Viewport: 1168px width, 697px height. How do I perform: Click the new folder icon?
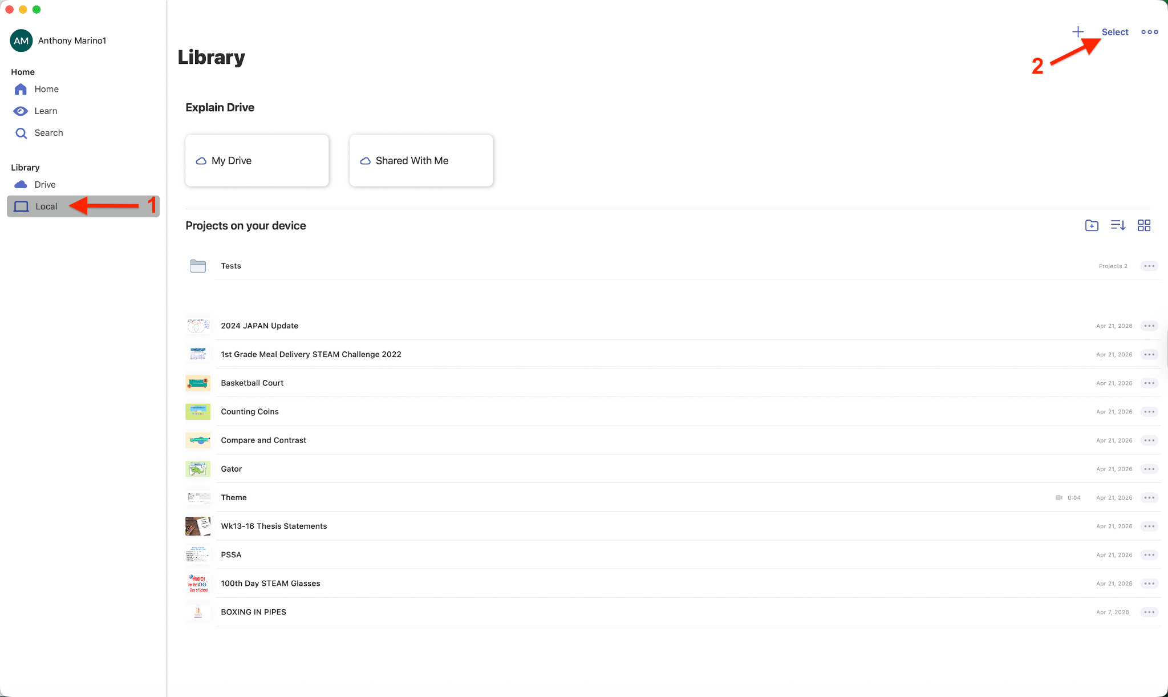coord(1092,225)
